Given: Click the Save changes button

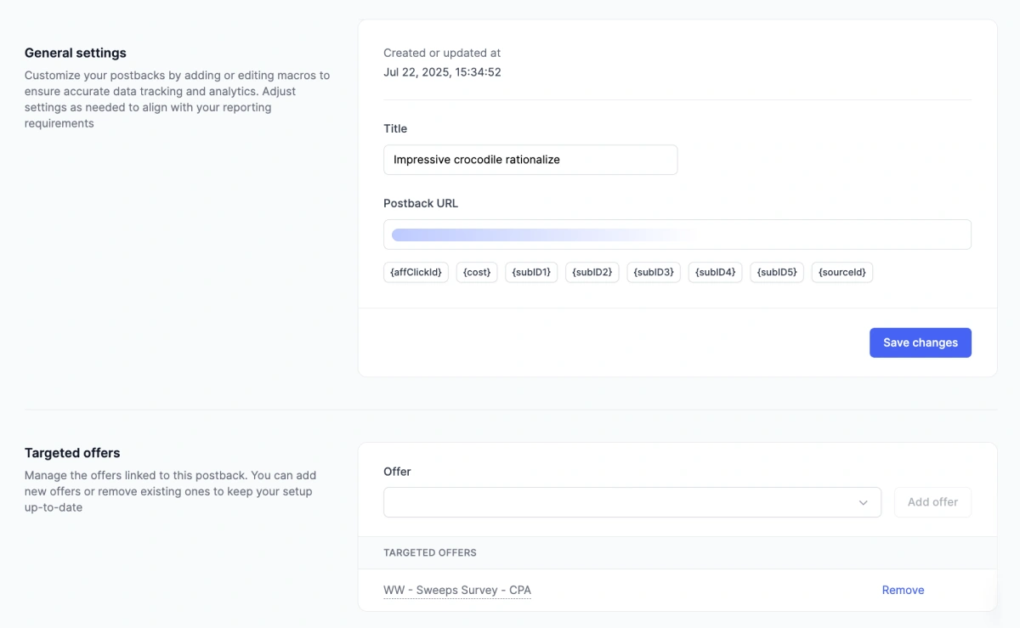Looking at the screenshot, I should [x=920, y=342].
